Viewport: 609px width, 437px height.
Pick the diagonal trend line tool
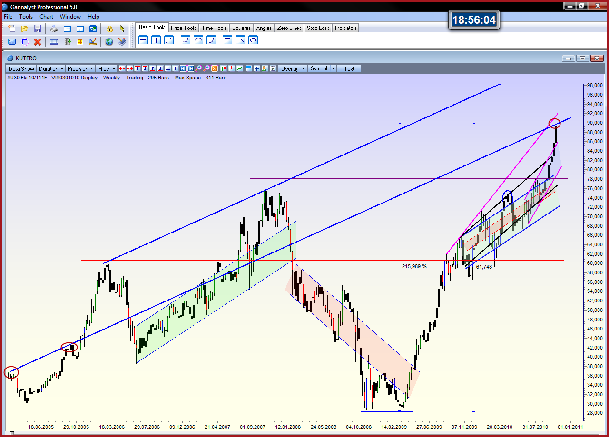coord(168,40)
